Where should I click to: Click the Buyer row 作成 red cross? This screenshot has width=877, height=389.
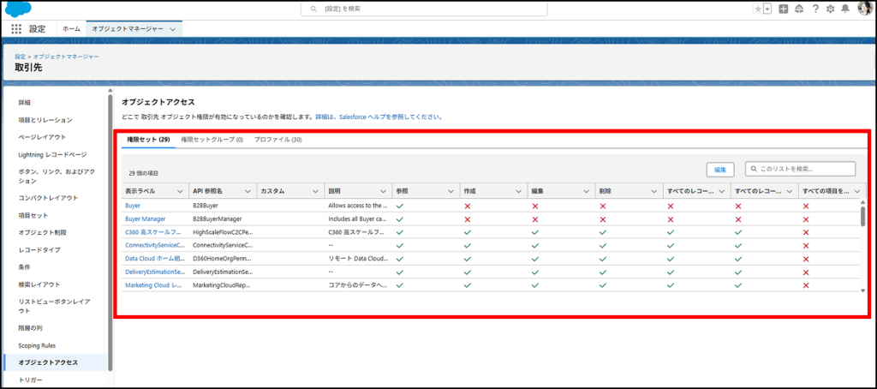coord(468,206)
